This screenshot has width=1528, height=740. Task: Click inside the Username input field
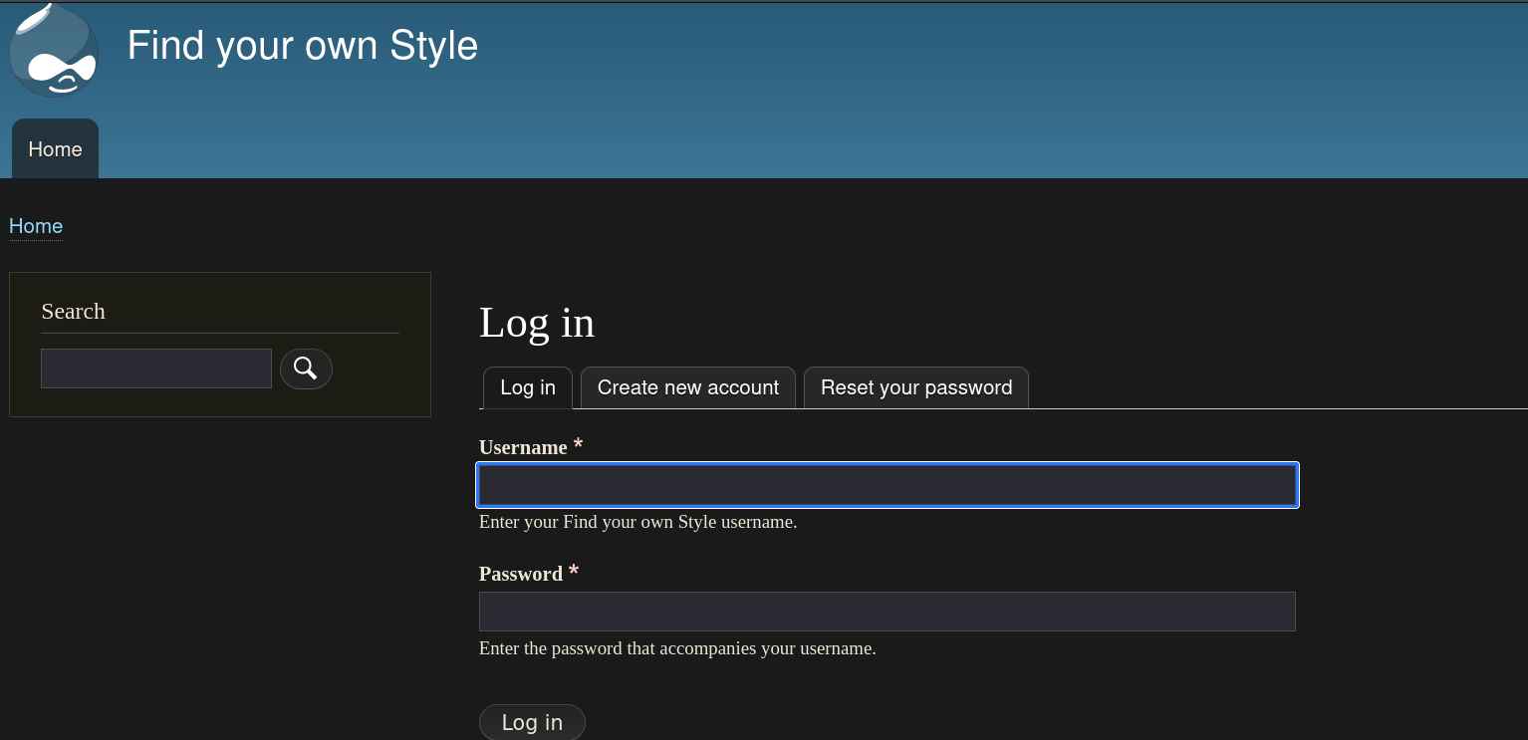pos(887,485)
